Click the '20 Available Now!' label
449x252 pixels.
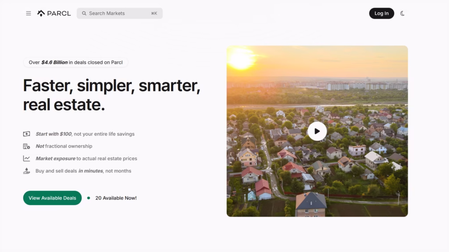116,198
